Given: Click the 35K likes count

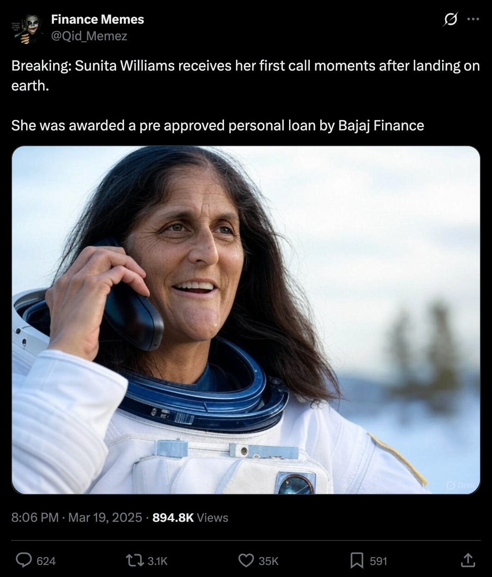Looking at the screenshot, I should click(268, 561).
